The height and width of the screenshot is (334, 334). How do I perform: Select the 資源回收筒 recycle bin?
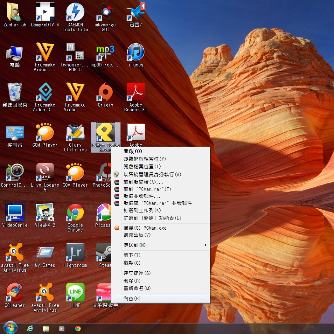(15, 95)
